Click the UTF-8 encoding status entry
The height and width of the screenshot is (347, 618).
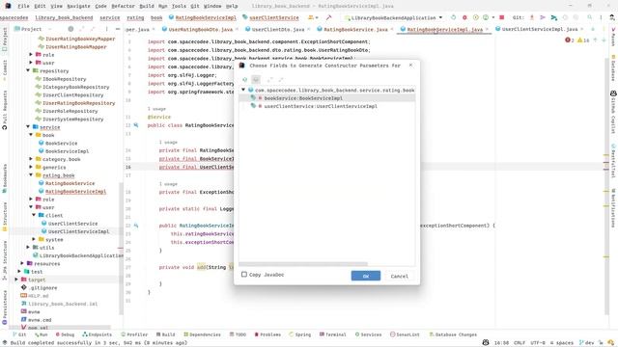click(x=538, y=343)
